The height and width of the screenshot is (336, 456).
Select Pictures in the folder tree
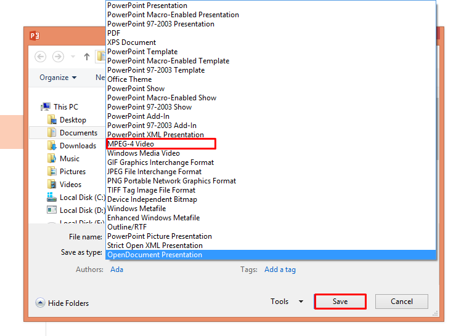click(73, 172)
